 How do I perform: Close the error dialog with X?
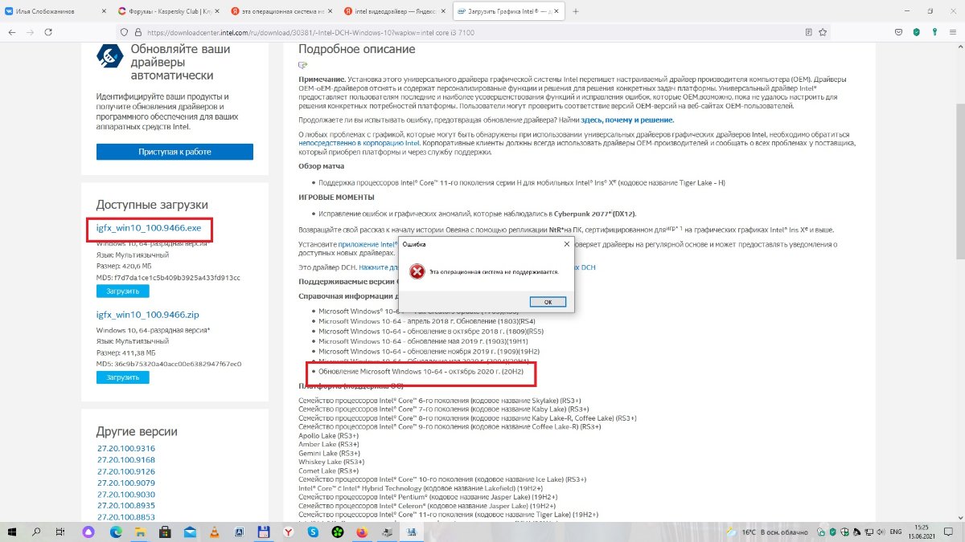pyautogui.click(x=565, y=242)
